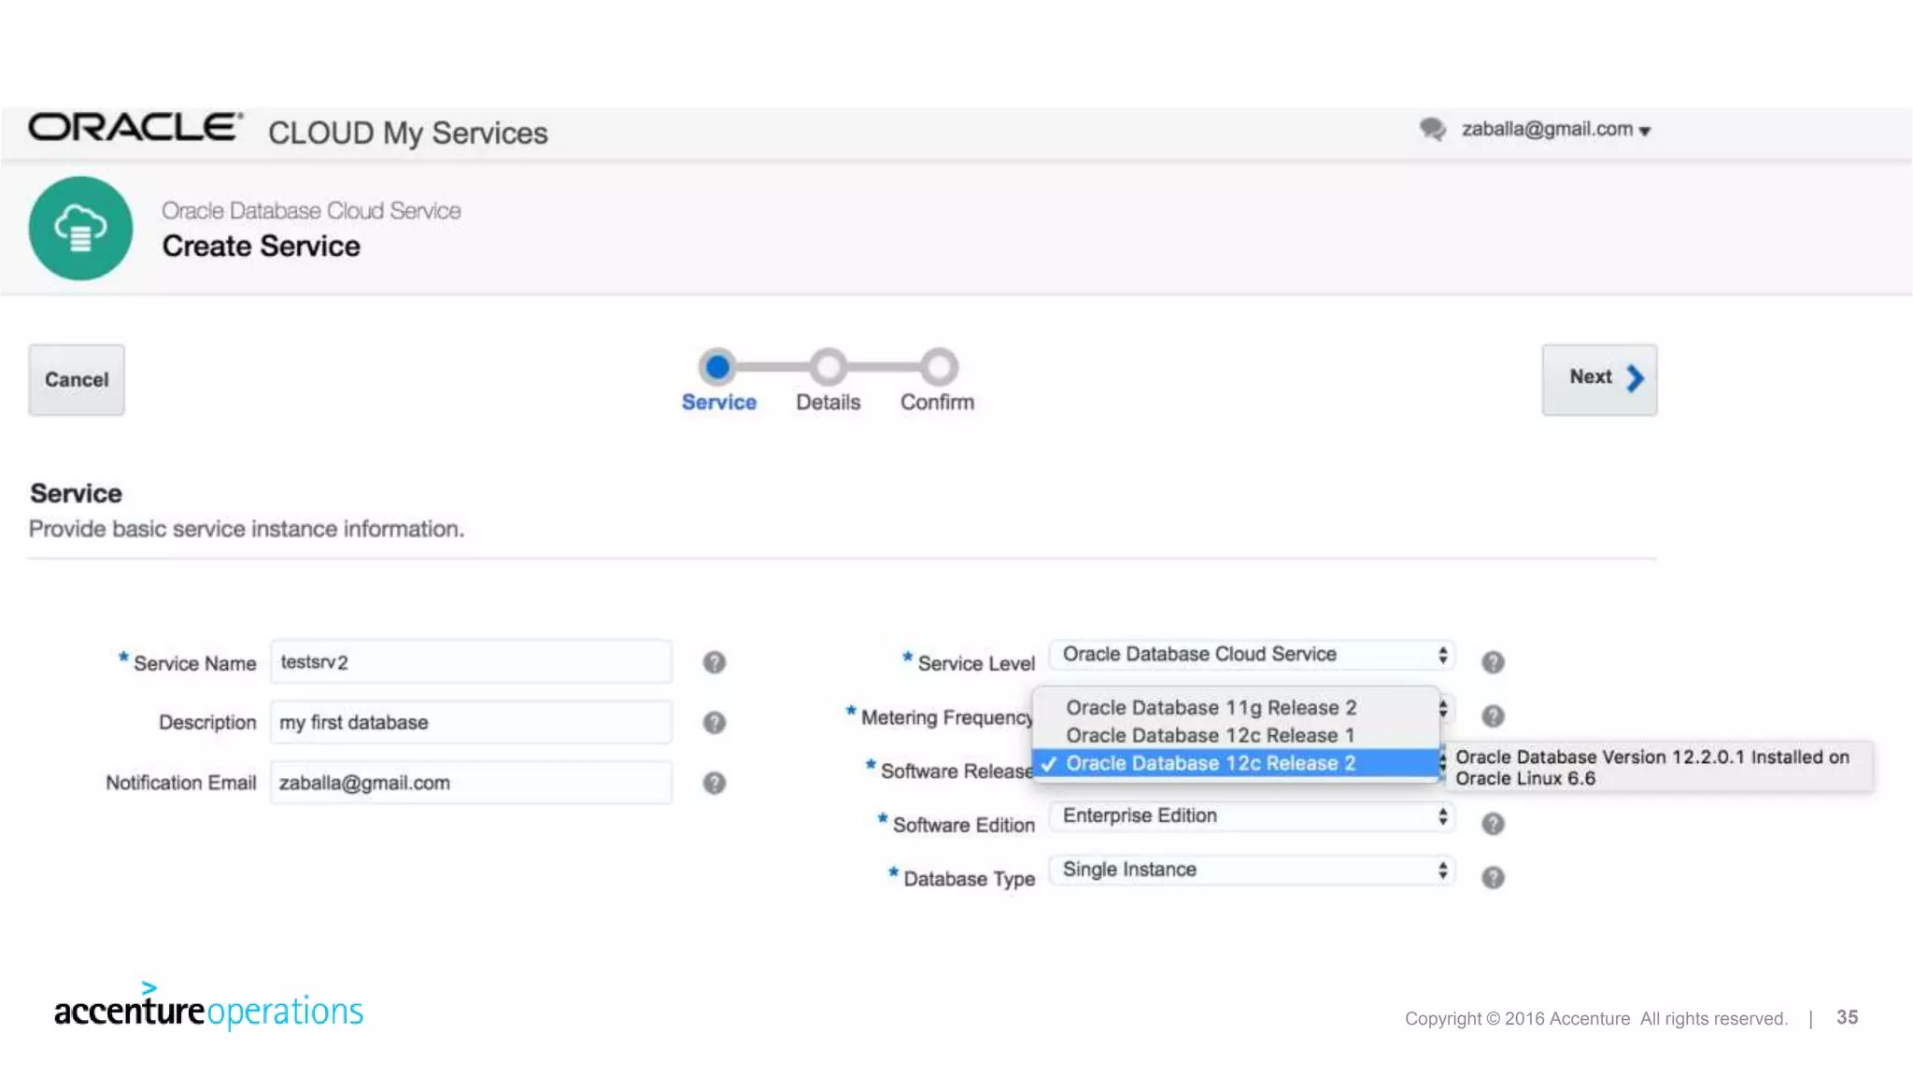Click the green Database Cloud Service icon
The image size is (1913, 1076).
(x=80, y=228)
